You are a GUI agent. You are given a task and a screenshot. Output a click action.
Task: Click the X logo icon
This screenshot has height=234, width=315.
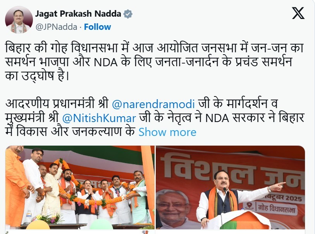[298, 13]
